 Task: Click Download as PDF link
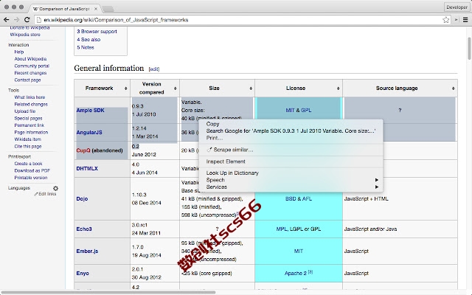(32, 170)
